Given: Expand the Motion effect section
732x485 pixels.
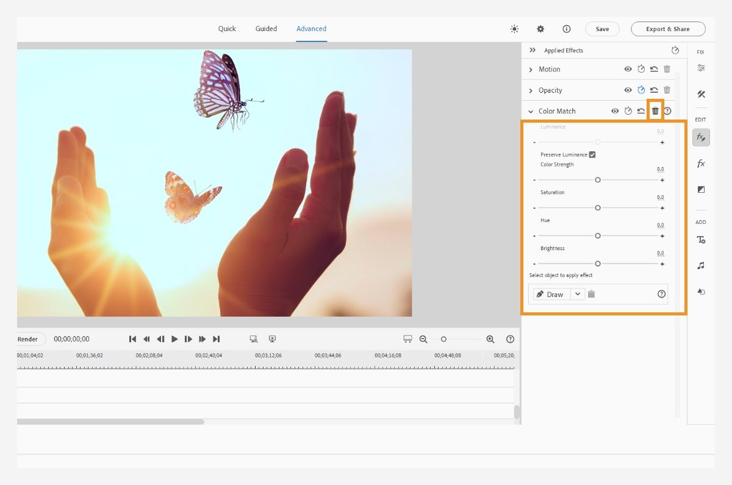Looking at the screenshot, I should [531, 70].
